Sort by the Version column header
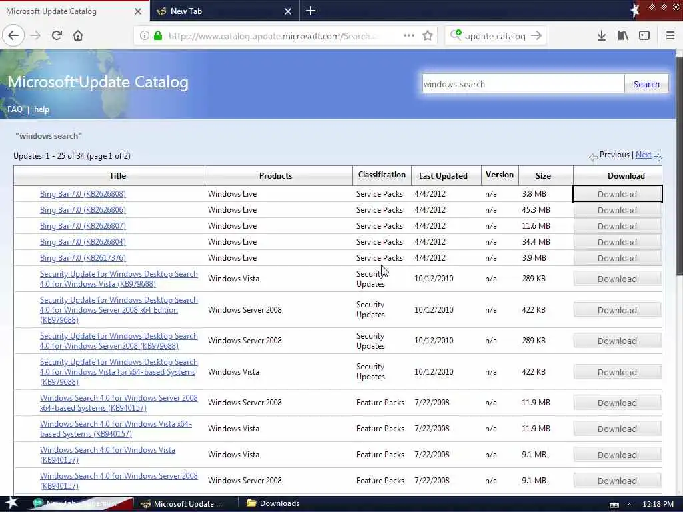 coord(499,175)
